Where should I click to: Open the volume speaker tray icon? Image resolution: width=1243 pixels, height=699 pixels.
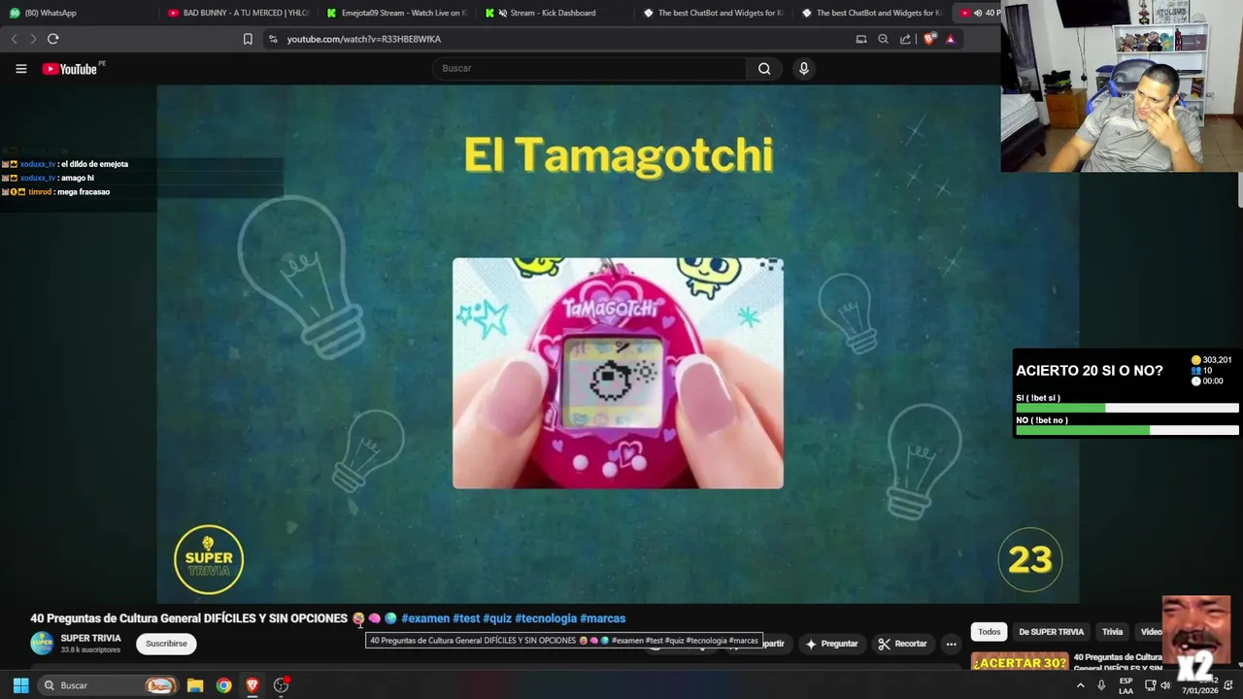1165,685
